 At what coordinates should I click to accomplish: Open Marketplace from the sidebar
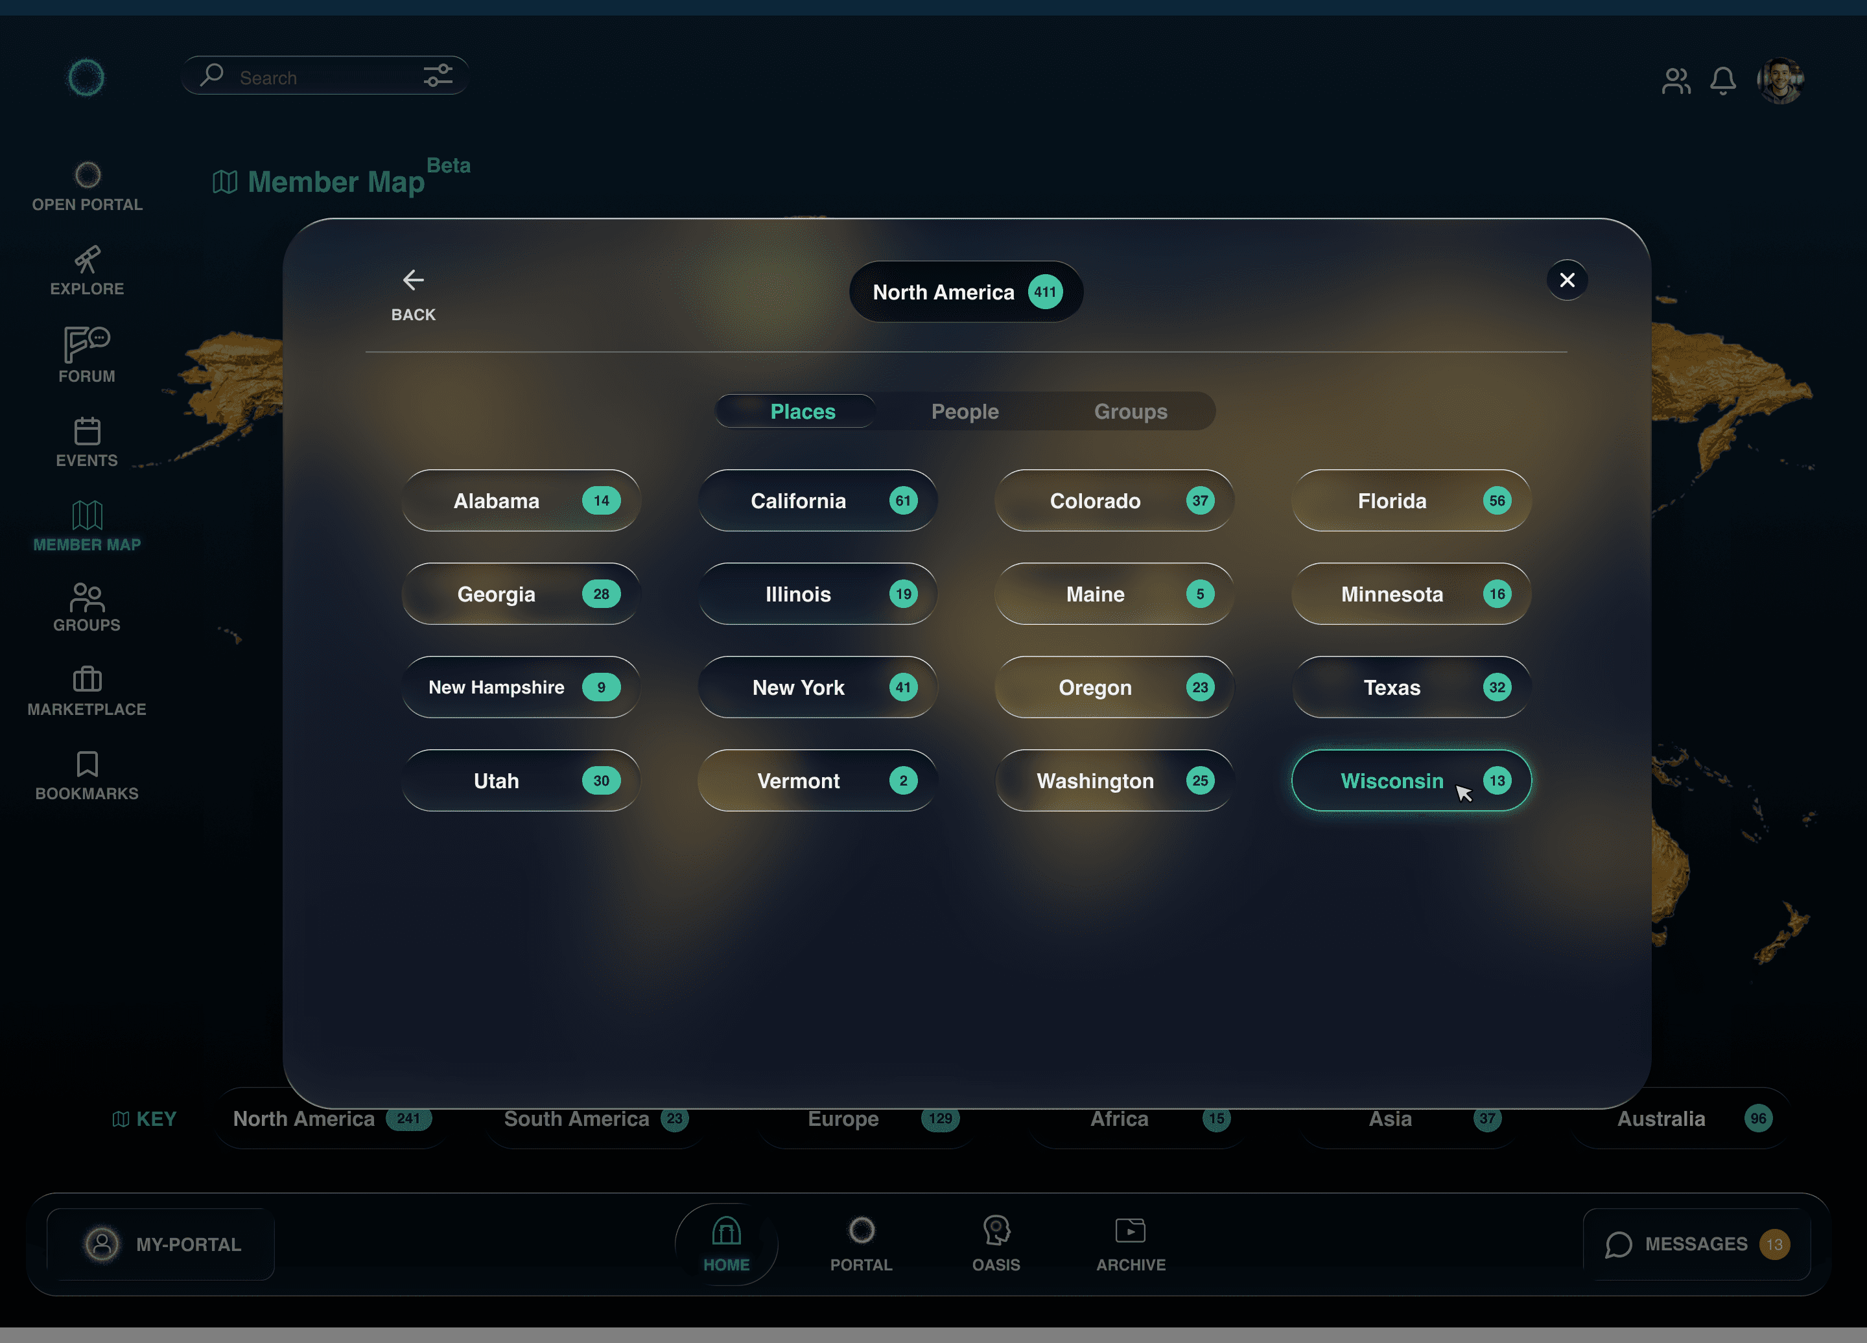88,680
